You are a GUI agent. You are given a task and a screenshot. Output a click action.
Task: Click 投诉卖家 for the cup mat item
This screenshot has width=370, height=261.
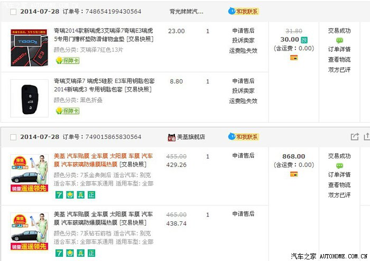pyautogui.click(x=243, y=41)
